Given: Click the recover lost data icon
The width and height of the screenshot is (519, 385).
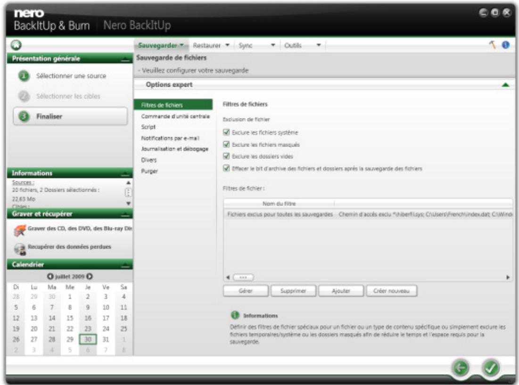Looking at the screenshot, I should [x=20, y=249].
